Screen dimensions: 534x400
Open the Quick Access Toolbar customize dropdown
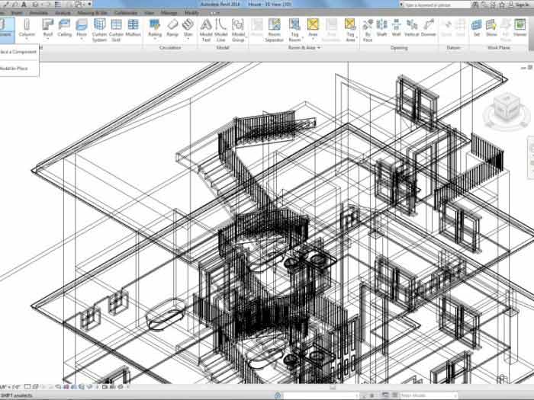(x=90, y=5)
